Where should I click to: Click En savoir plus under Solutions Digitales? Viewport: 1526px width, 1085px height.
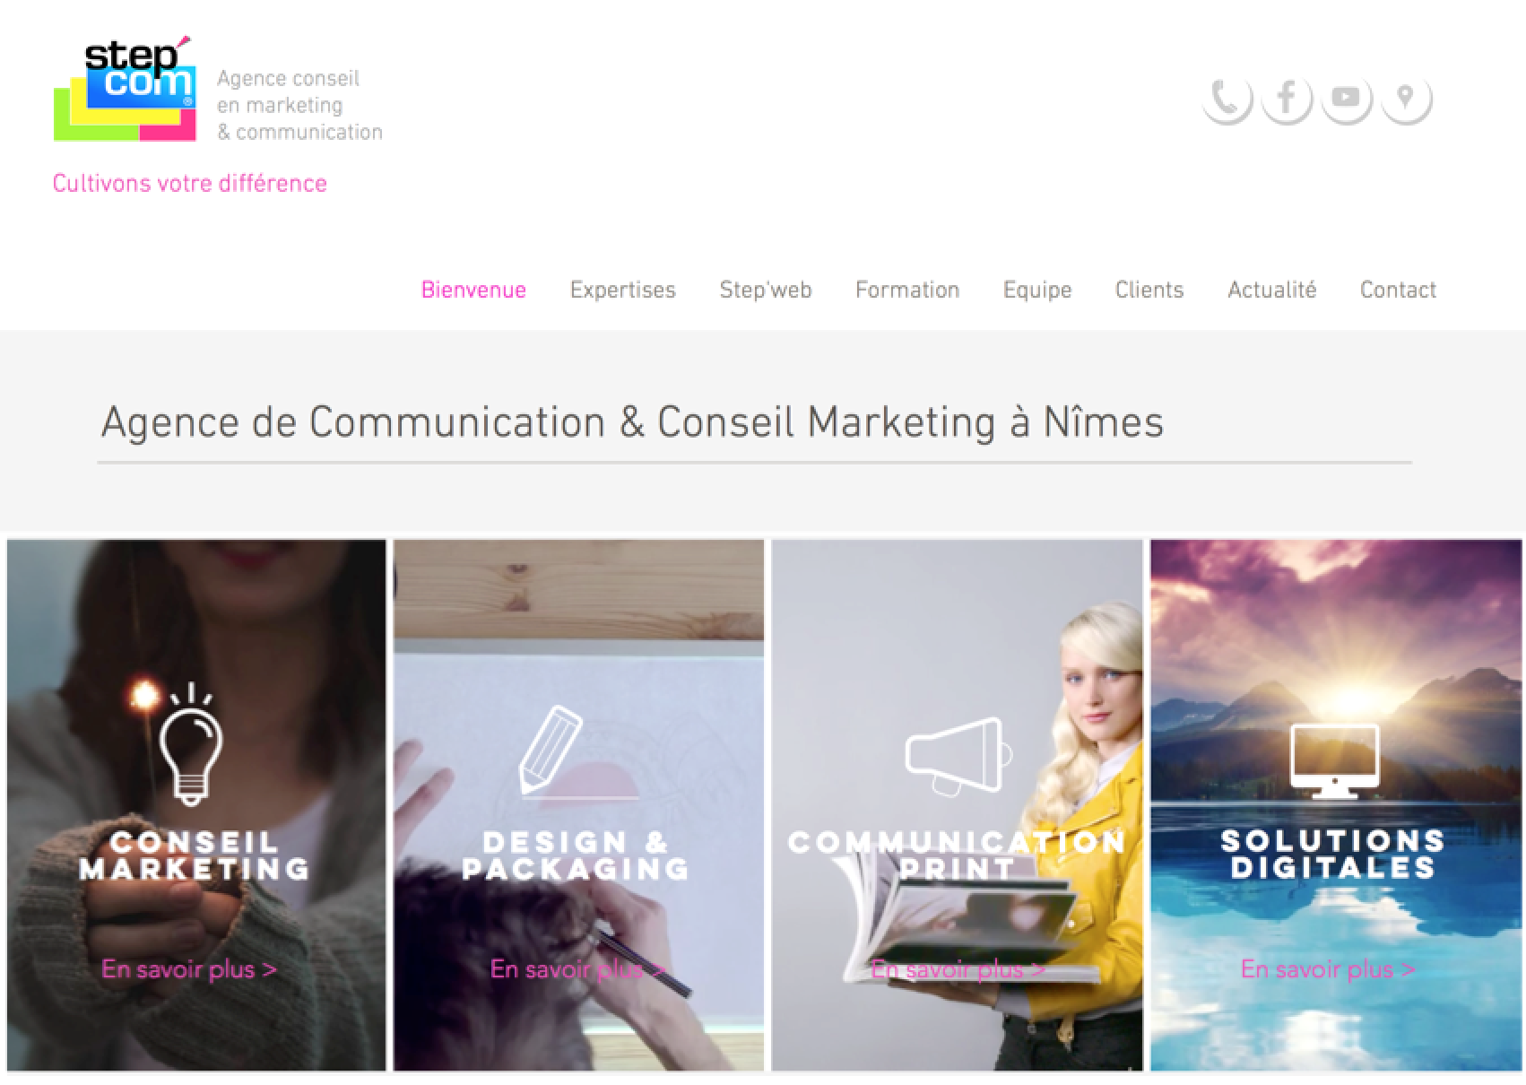tap(1328, 969)
